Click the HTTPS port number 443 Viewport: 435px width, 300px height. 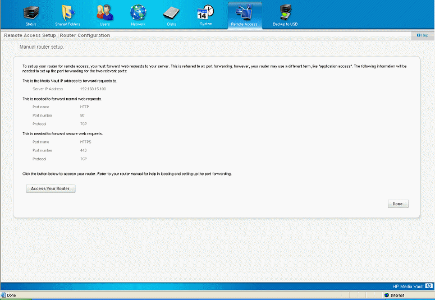click(84, 150)
